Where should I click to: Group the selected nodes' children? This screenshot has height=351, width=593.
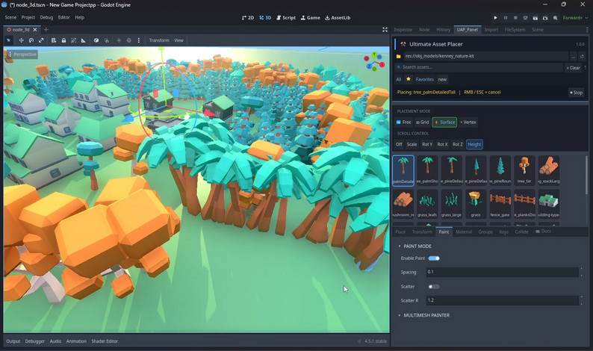73,40
